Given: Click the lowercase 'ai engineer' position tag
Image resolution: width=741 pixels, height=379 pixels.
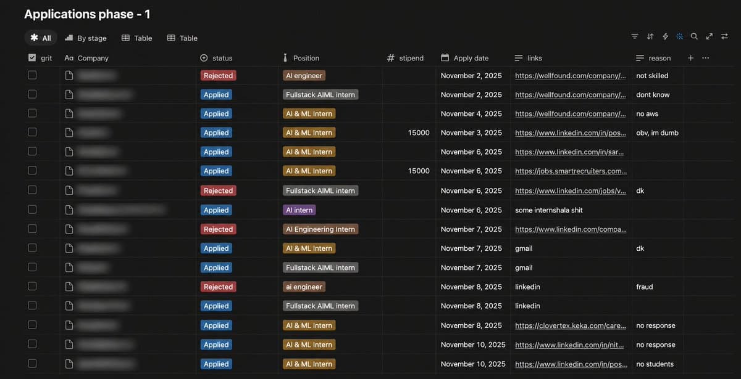Looking at the screenshot, I should click(304, 287).
